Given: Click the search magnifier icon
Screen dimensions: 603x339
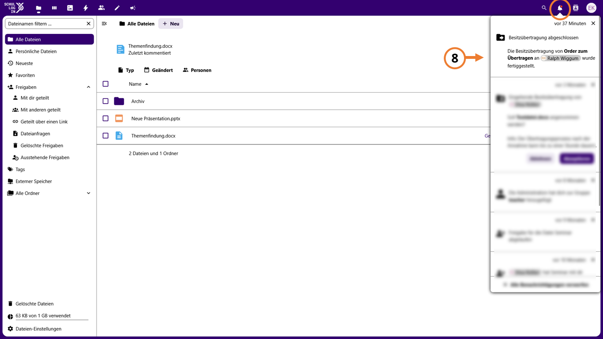Looking at the screenshot, I should (x=544, y=8).
